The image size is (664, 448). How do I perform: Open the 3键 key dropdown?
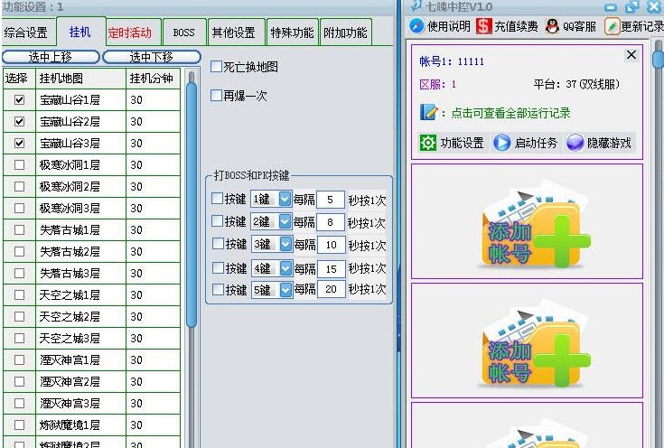285,245
